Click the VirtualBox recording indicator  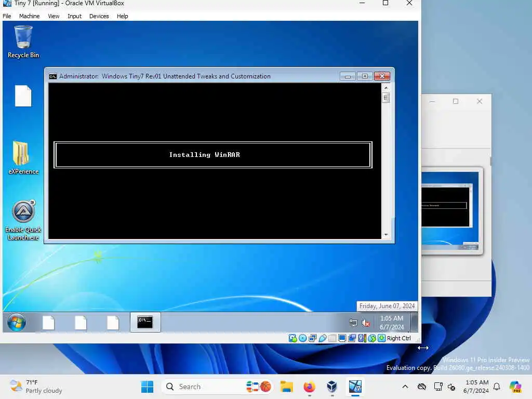click(x=352, y=338)
